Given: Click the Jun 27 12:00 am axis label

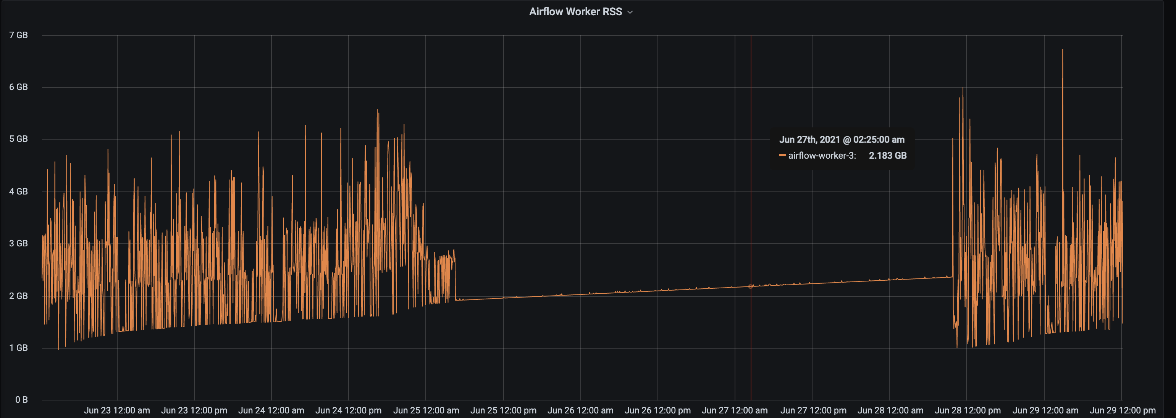Looking at the screenshot, I should [x=735, y=410].
